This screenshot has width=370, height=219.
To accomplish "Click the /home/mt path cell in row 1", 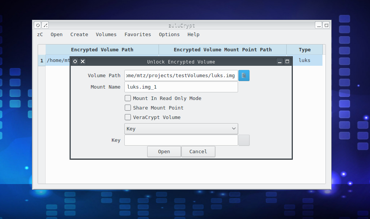I will 58,60.
